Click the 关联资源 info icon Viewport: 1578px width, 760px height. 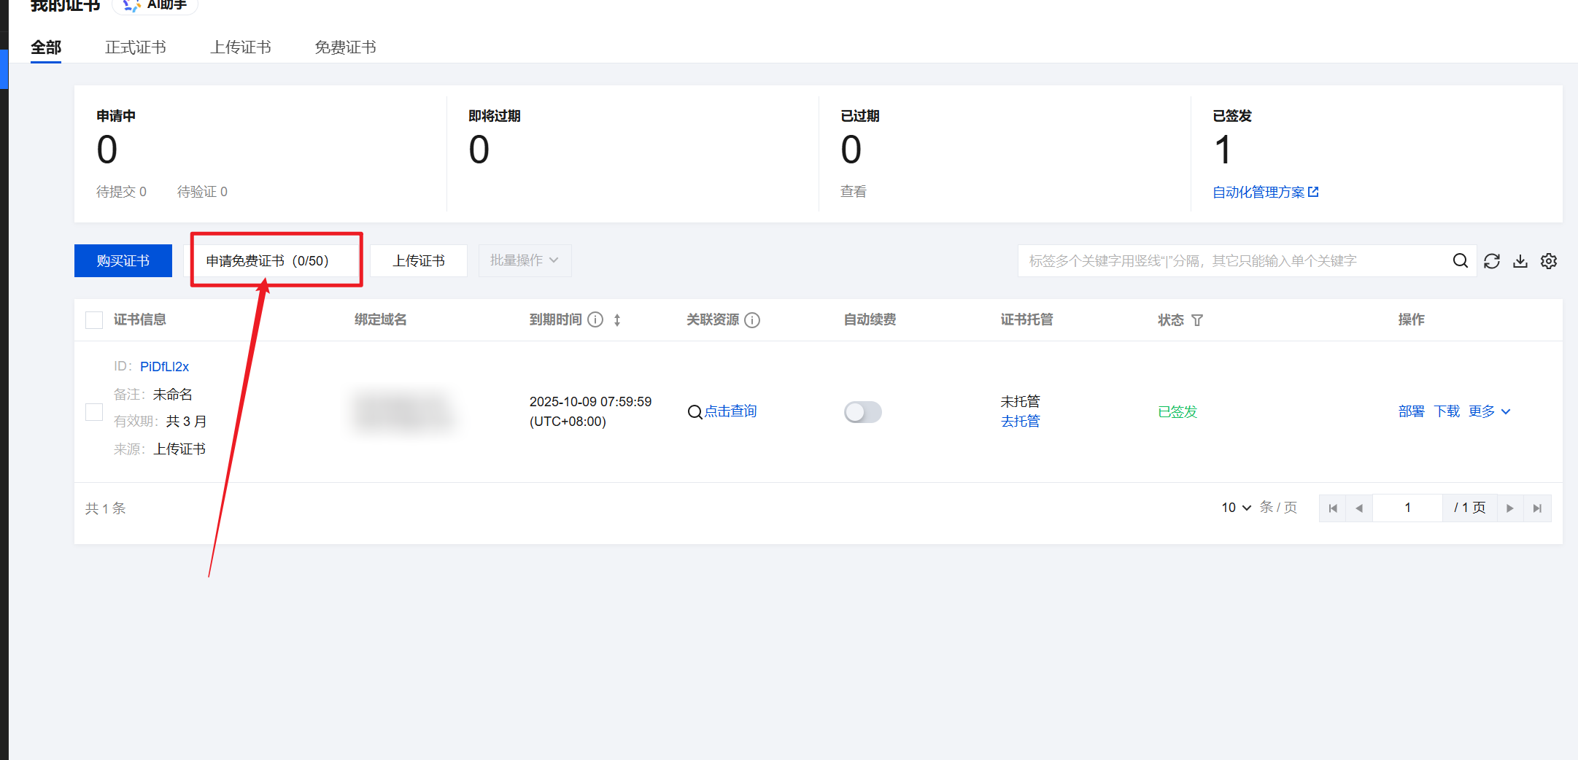(754, 320)
